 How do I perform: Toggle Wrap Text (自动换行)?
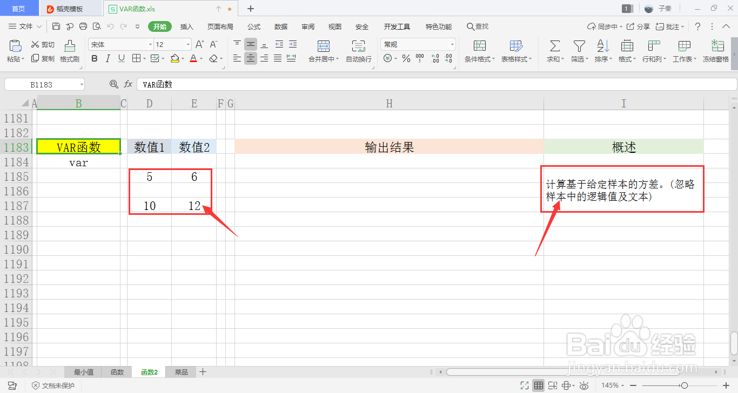tap(359, 51)
